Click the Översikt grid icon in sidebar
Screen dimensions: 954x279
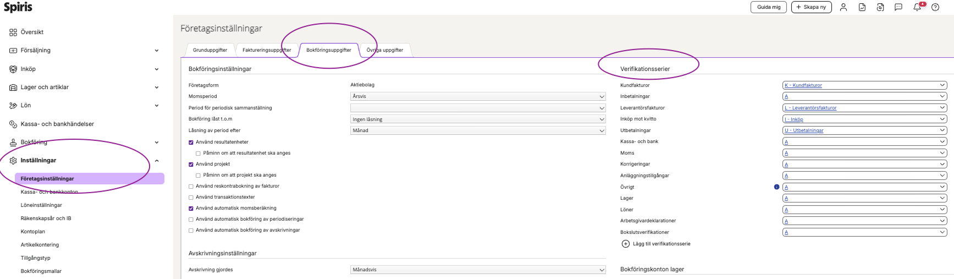coord(13,32)
